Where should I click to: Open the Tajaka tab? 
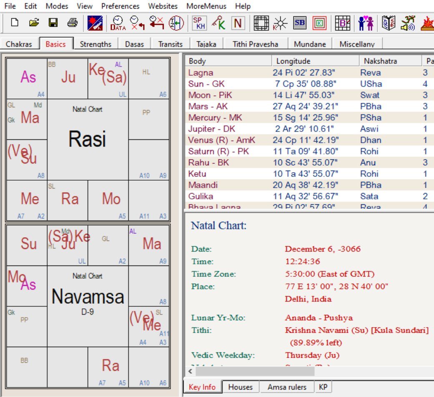click(x=206, y=44)
